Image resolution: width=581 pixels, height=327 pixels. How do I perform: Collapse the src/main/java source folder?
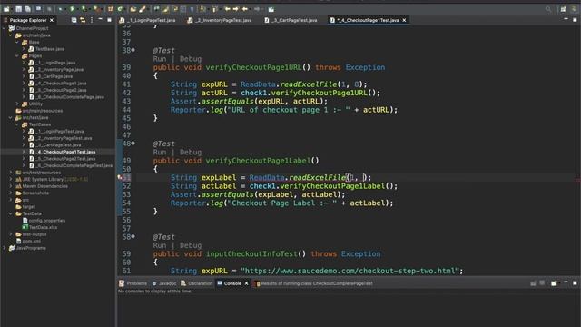11,35
